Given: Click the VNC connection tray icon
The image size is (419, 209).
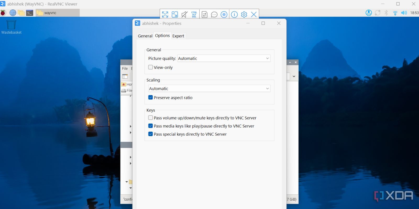Looking at the screenshot, I should pyautogui.click(x=377, y=13).
